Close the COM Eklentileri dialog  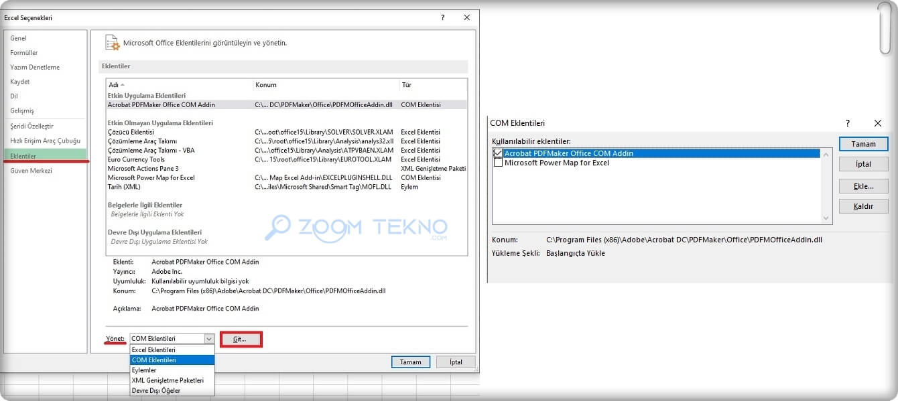coord(878,123)
